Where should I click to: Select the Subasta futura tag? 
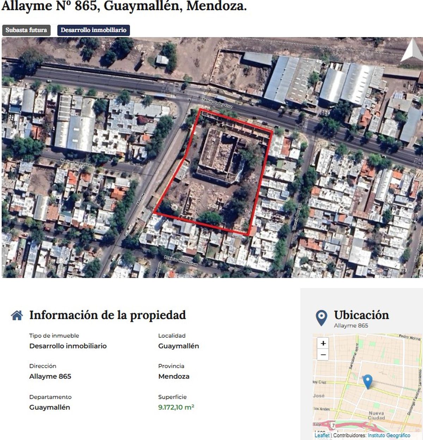click(x=26, y=30)
